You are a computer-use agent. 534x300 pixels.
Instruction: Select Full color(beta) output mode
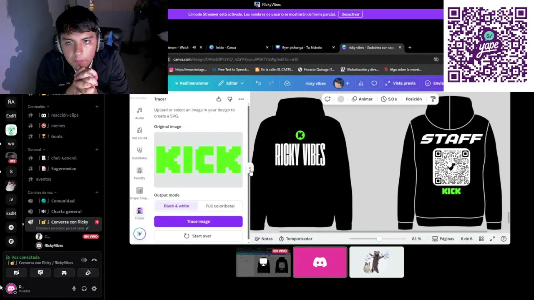(x=220, y=206)
